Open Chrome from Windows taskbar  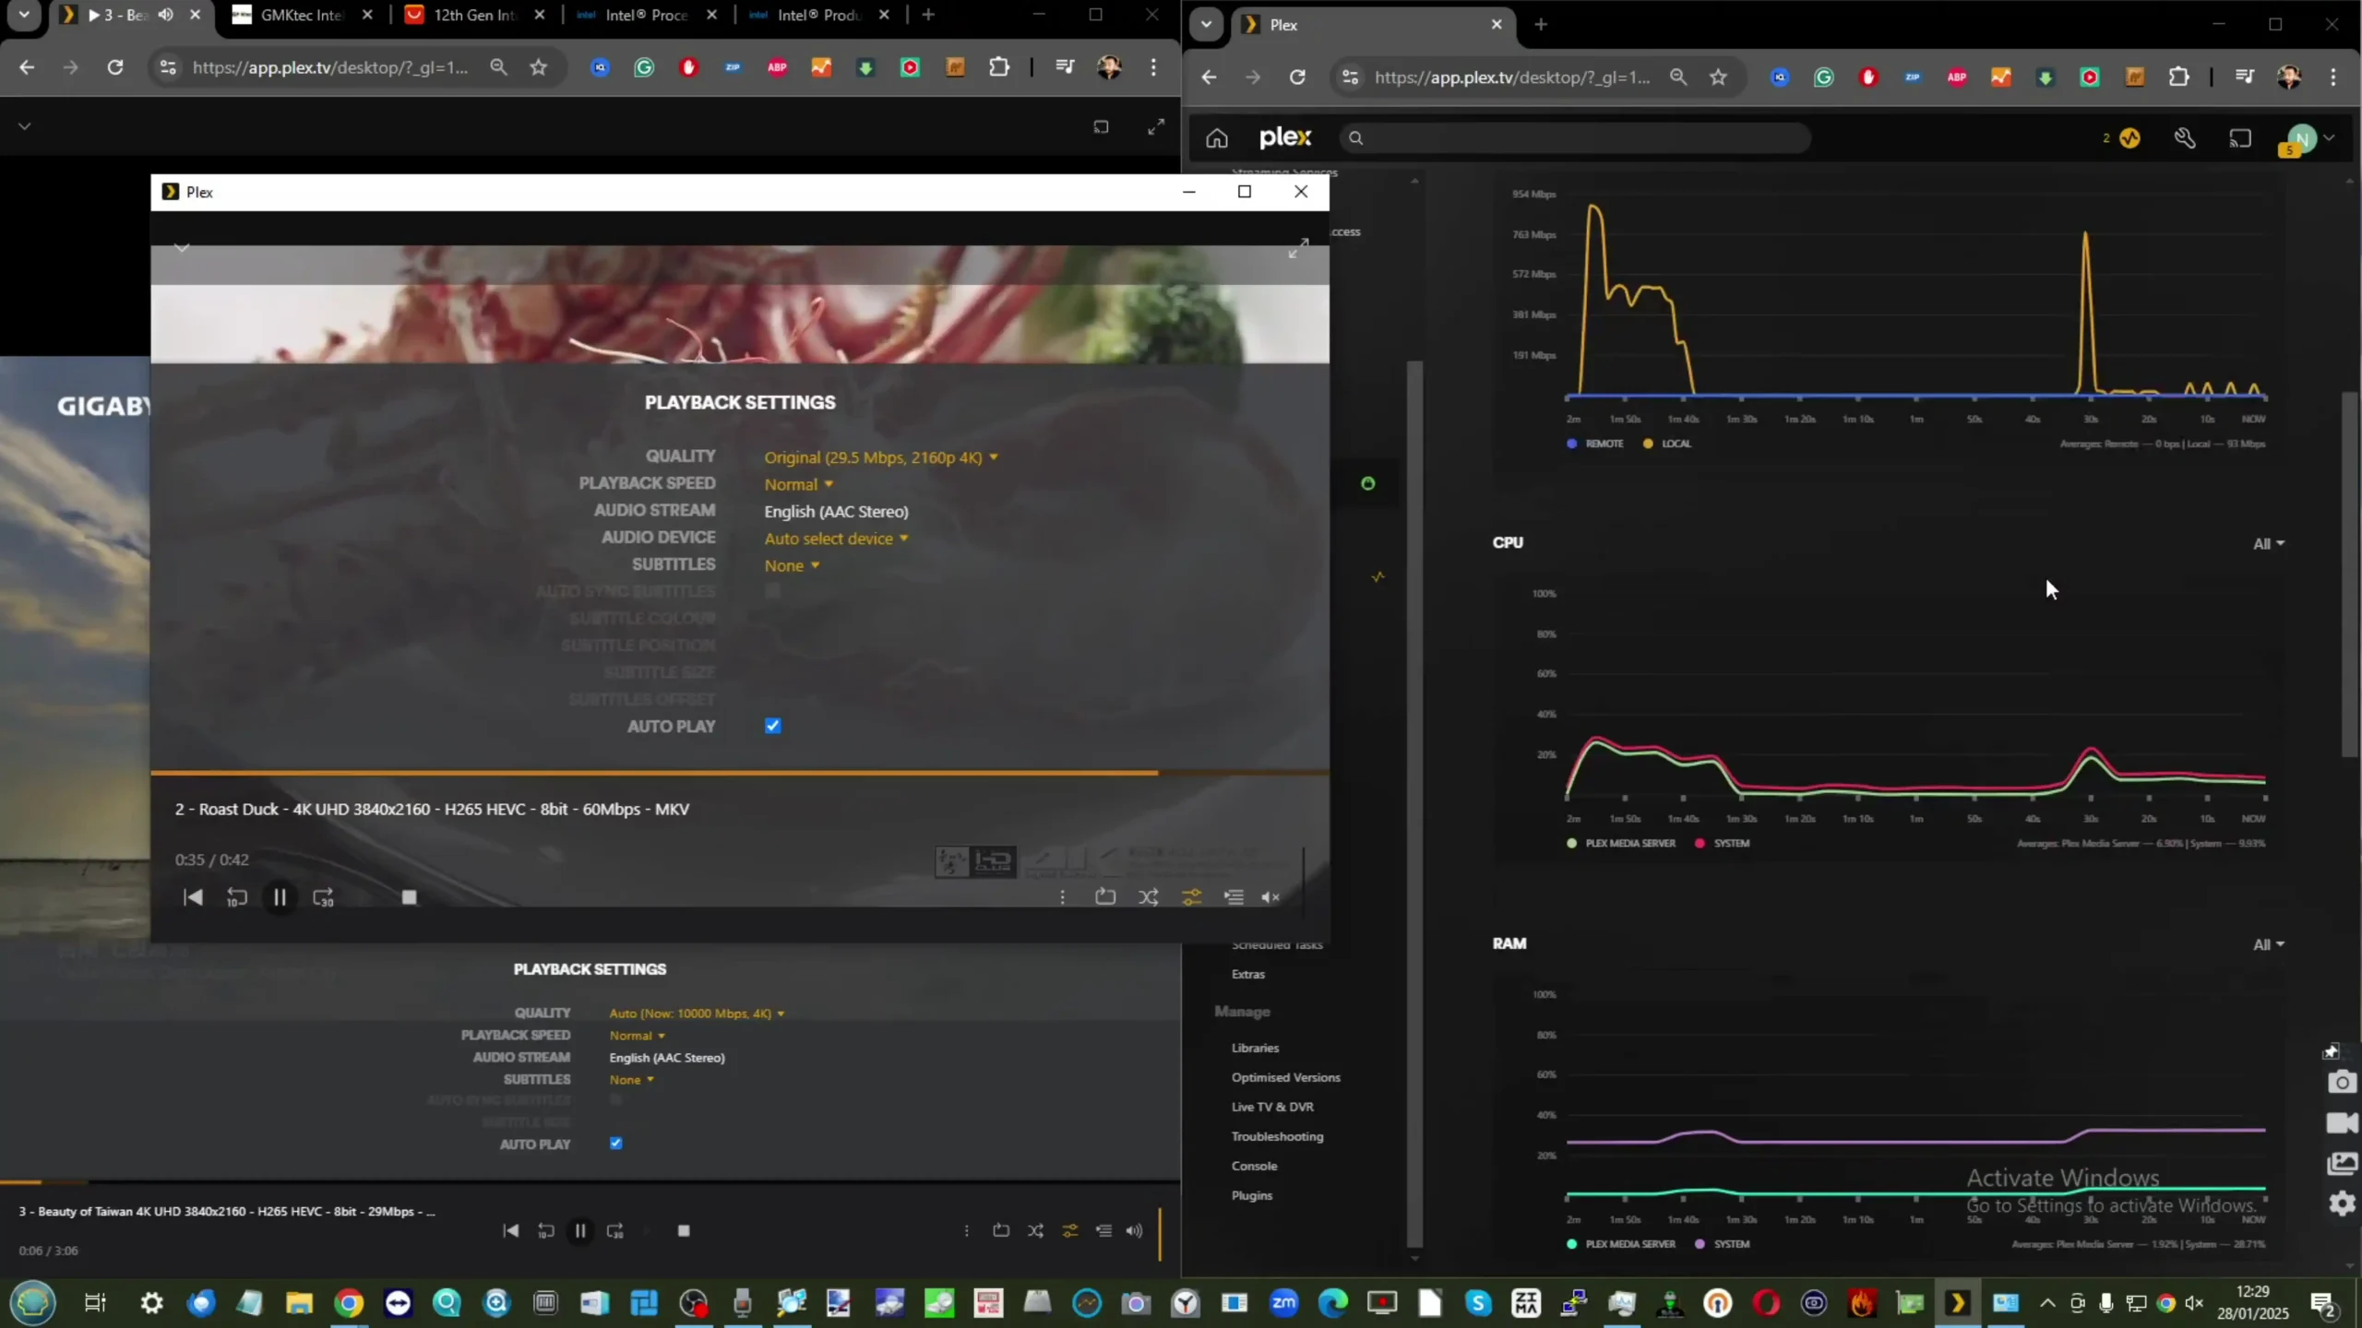[x=349, y=1302]
